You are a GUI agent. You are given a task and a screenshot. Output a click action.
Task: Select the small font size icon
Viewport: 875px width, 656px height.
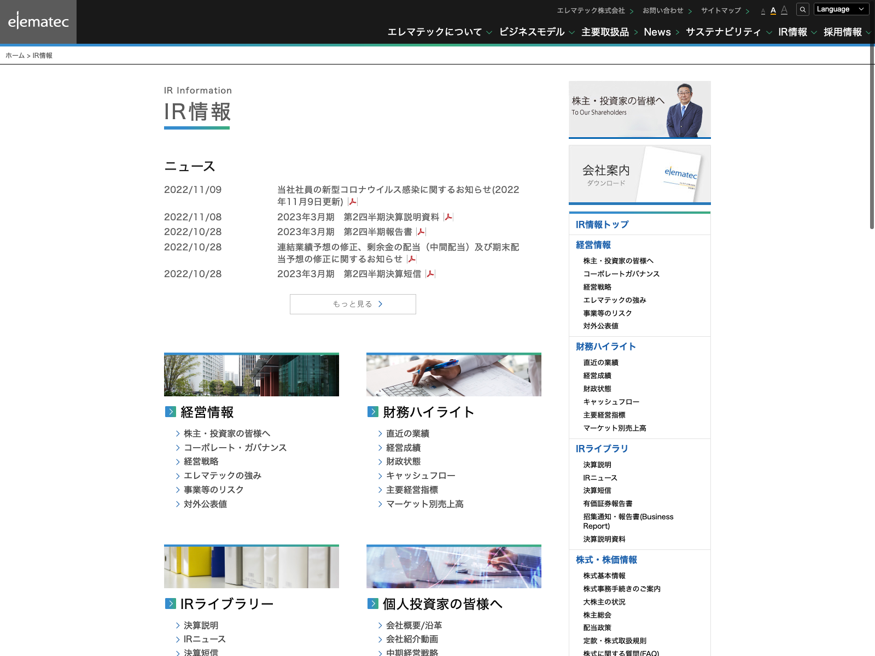[763, 11]
